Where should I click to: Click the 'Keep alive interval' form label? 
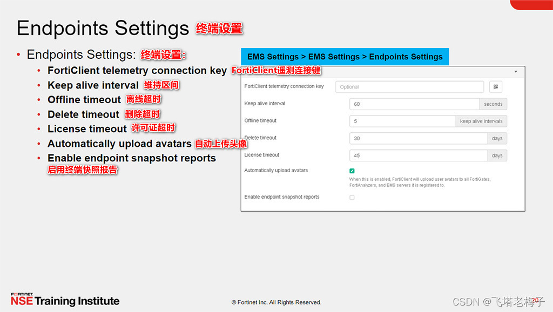[x=265, y=103]
